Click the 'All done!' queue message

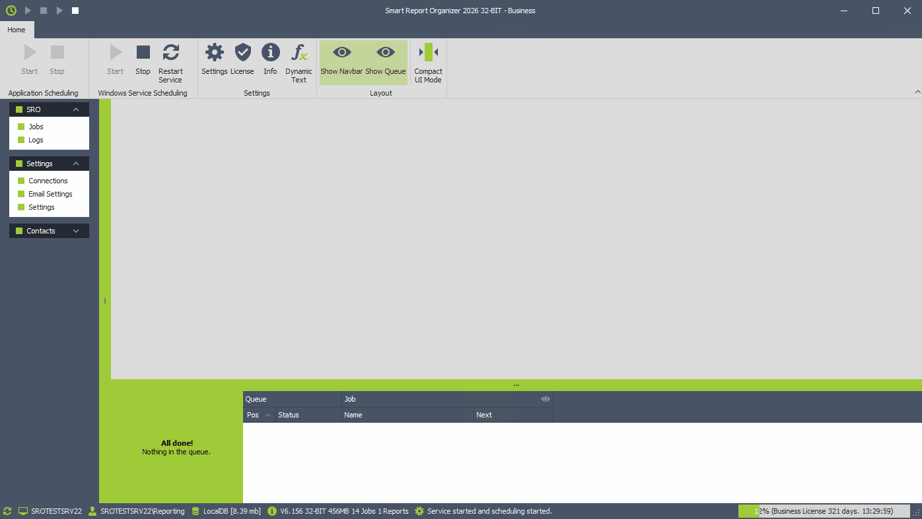click(177, 443)
